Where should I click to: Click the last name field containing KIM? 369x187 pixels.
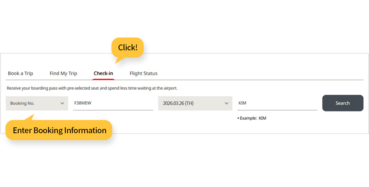pyautogui.click(x=277, y=103)
